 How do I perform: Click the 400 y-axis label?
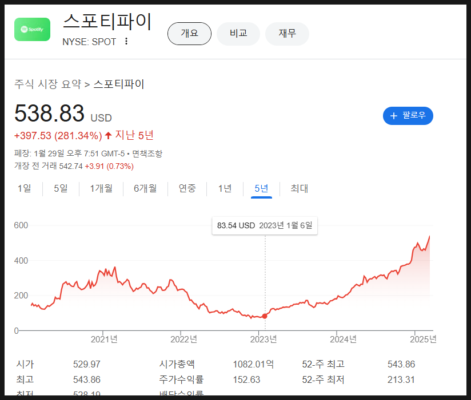(x=21, y=261)
